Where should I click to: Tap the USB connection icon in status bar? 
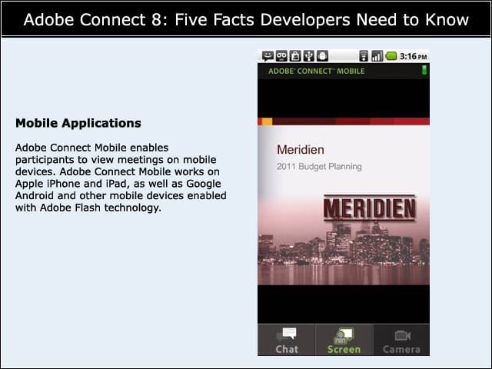[309, 56]
